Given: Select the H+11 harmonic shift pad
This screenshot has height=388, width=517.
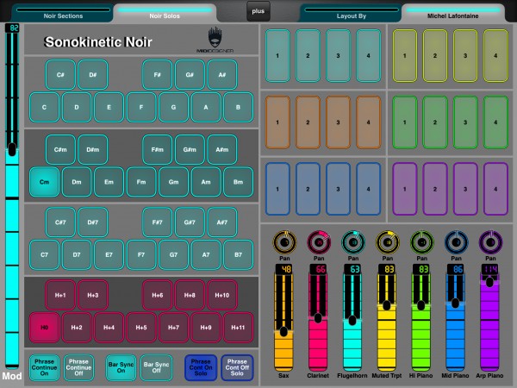Looking at the screenshot, I should tap(238, 328).
